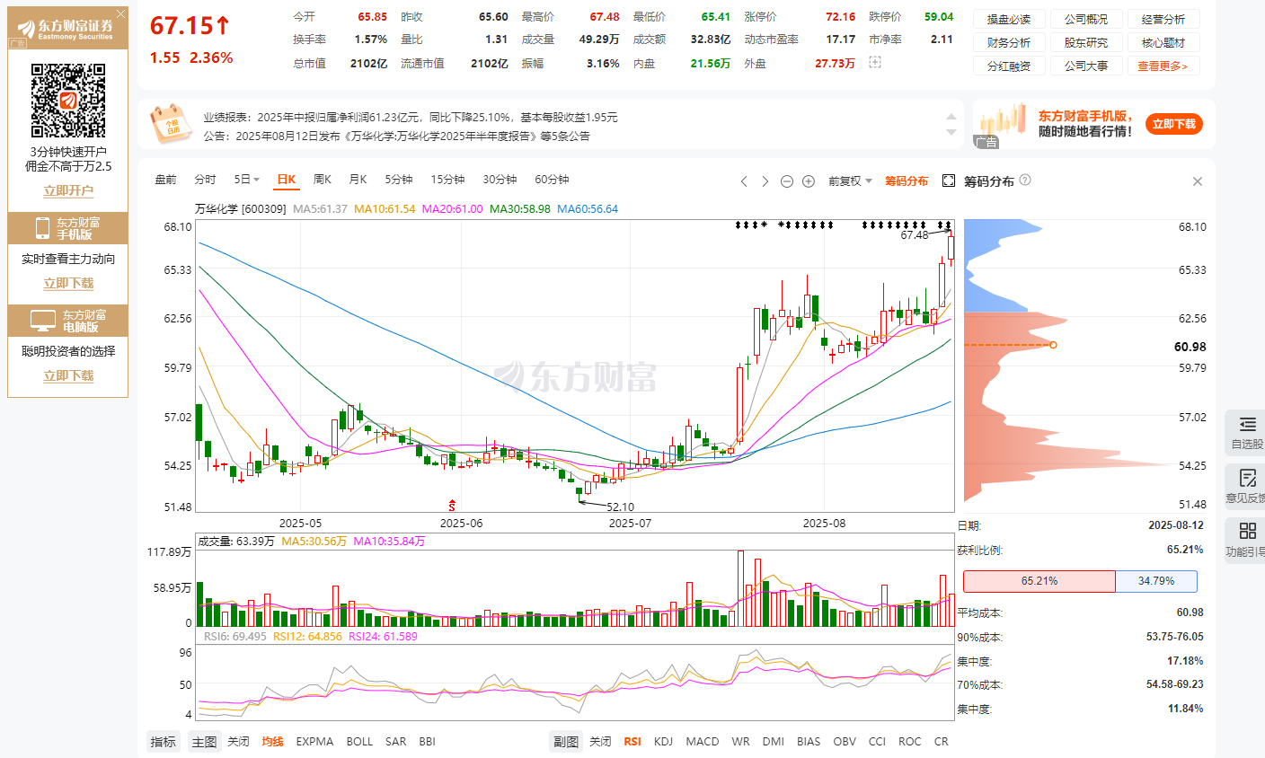Click 查看更多 link
The image size is (1265, 758).
tap(1163, 66)
